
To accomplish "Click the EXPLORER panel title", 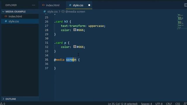I will pos(11,5).
